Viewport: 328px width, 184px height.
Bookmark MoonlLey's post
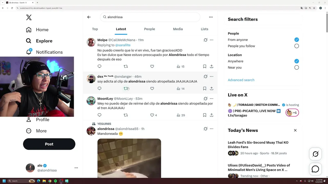pyautogui.click(x=204, y=115)
